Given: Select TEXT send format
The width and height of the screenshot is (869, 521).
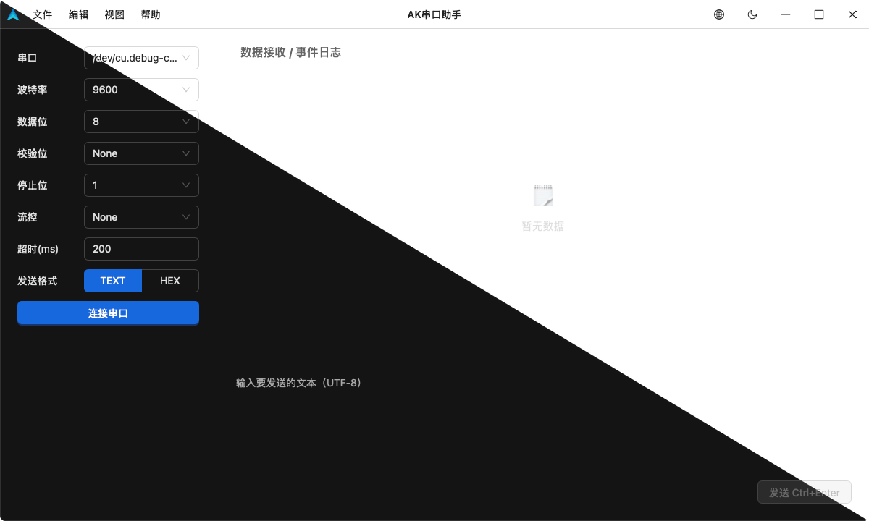Looking at the screenshot, I should [x=113, y=281].
